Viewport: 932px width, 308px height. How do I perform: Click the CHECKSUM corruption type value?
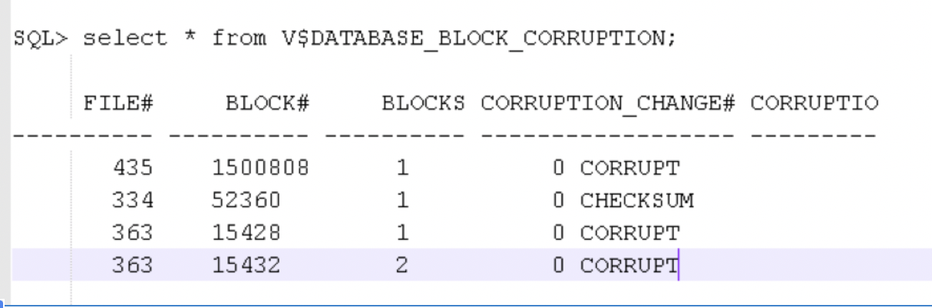pos(636,202)
